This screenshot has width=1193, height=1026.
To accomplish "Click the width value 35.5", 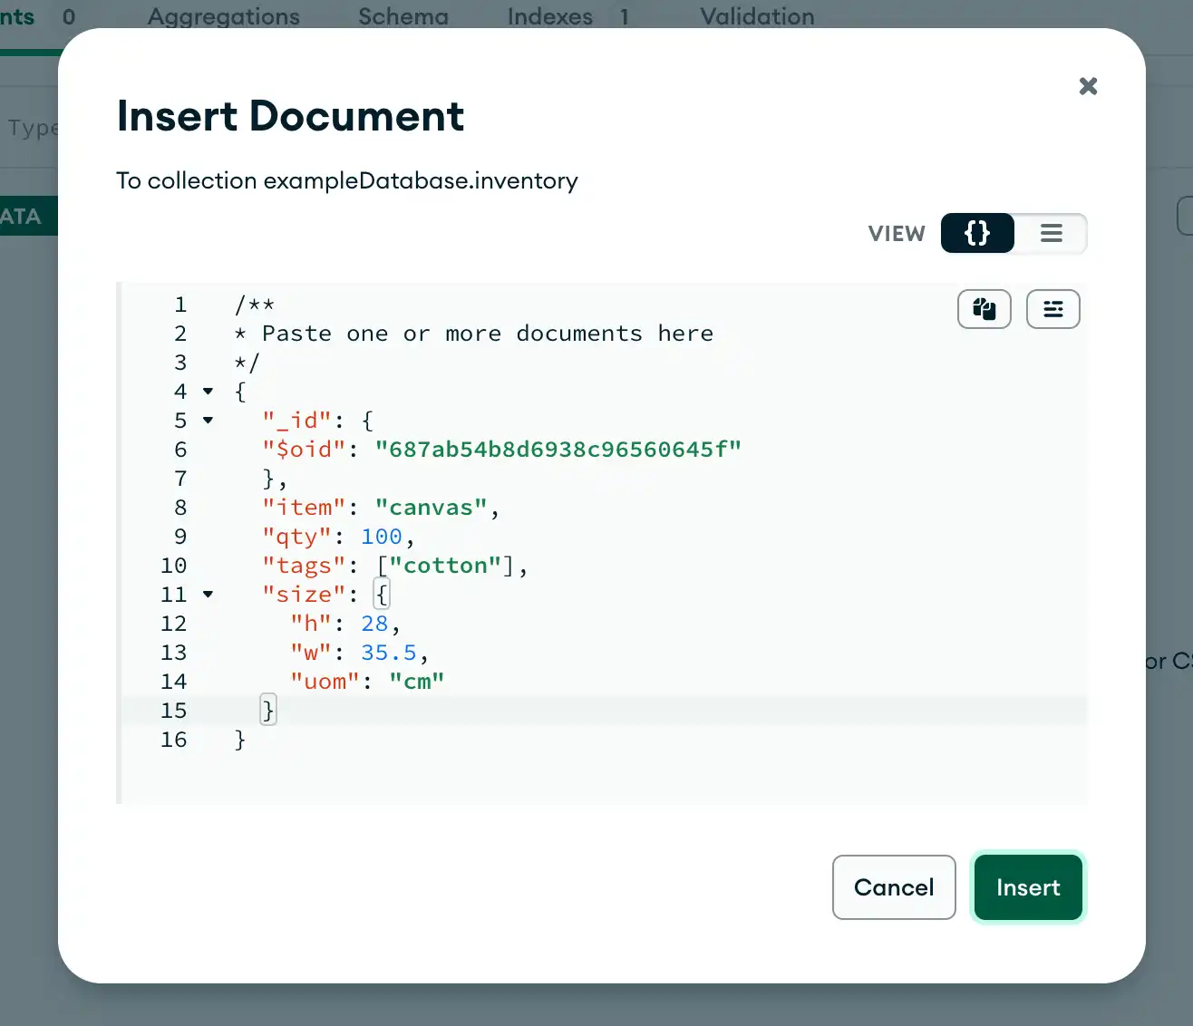I will point(388,653).
